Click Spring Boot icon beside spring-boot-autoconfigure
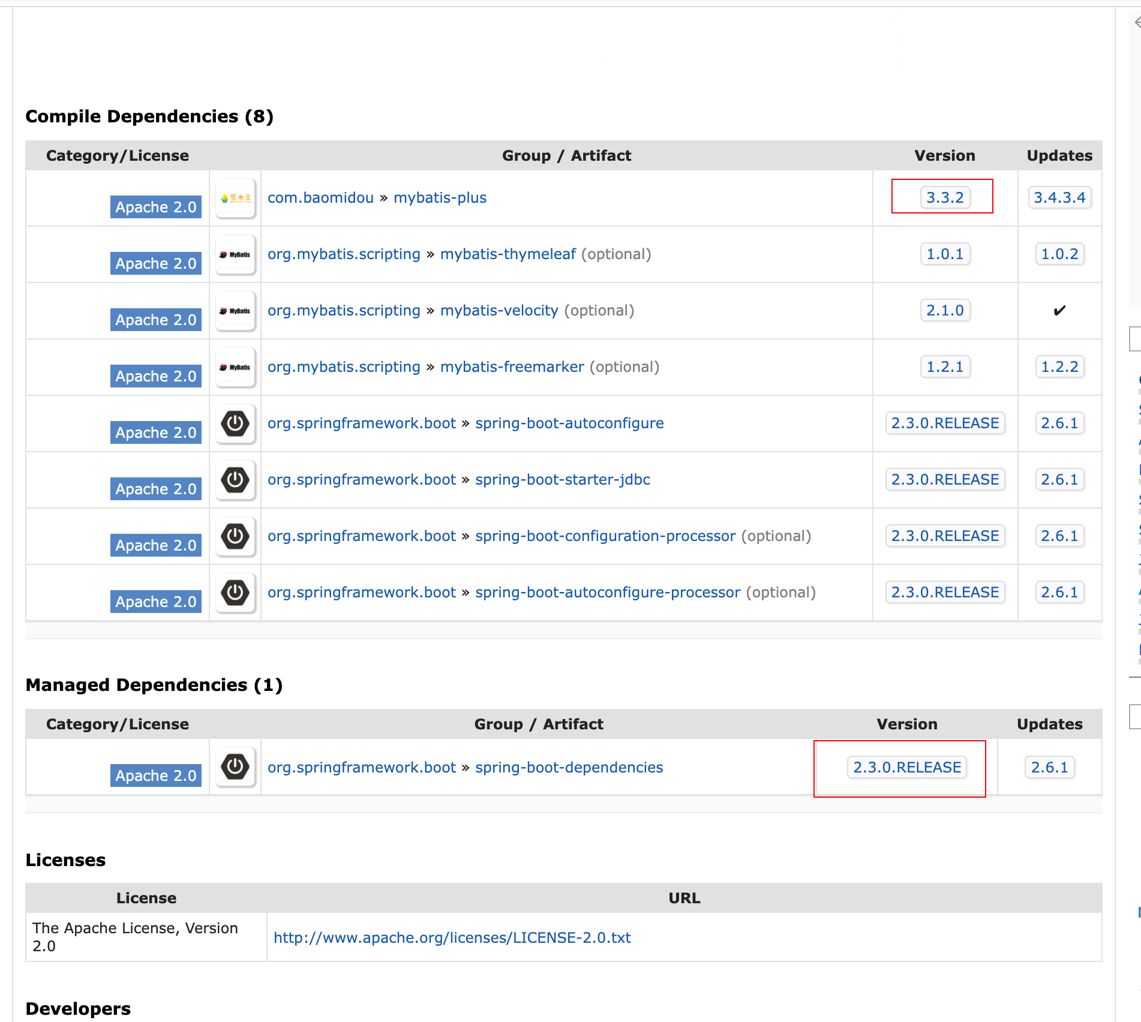The height and width of the screenshot is (1022, 1141). 235,423
